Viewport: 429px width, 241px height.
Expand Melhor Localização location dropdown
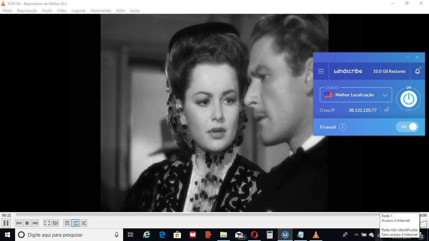coord(356,95)
